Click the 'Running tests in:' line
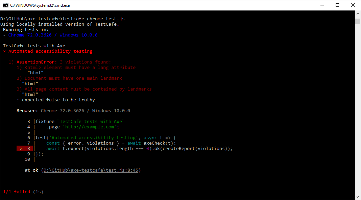The image size is (361, 200). coord(26,29)
